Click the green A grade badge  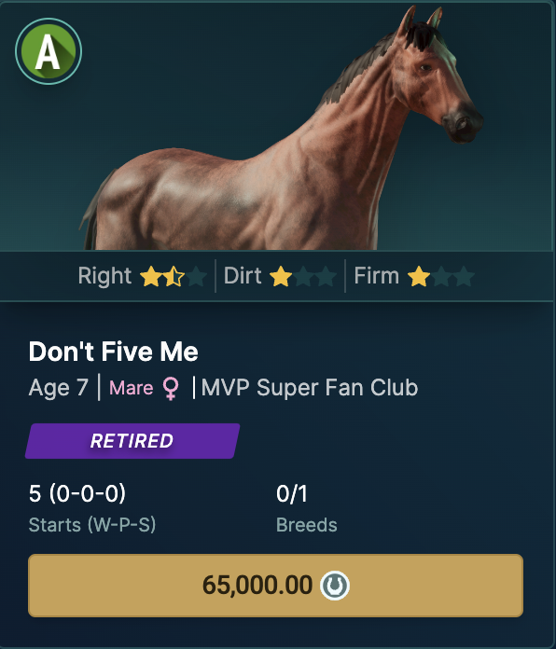click(49, 51)
